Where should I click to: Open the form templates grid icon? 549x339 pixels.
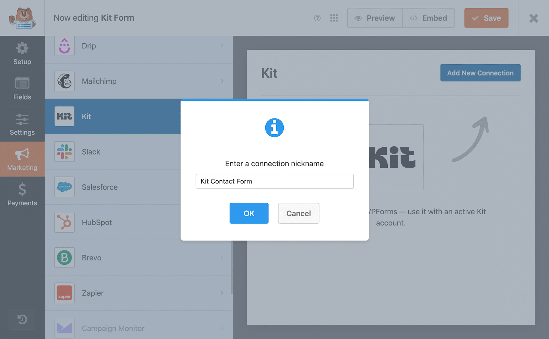point(334,18)
